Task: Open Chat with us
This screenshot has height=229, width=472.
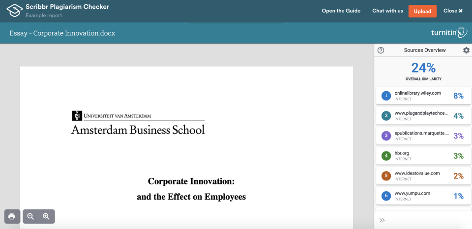Action: (387, 11)
